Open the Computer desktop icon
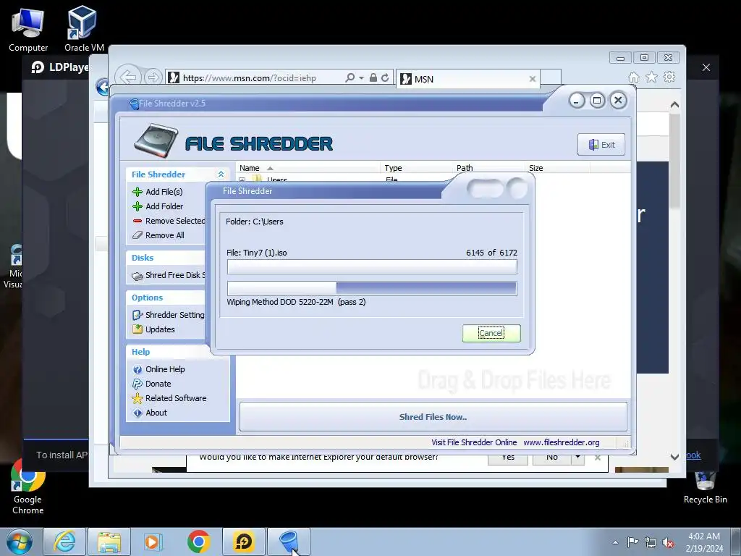The width and height of the screenshot is (741, 556). point(28,29)
